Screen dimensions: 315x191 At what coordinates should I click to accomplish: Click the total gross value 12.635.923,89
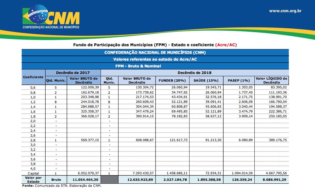tap(140, 180)
